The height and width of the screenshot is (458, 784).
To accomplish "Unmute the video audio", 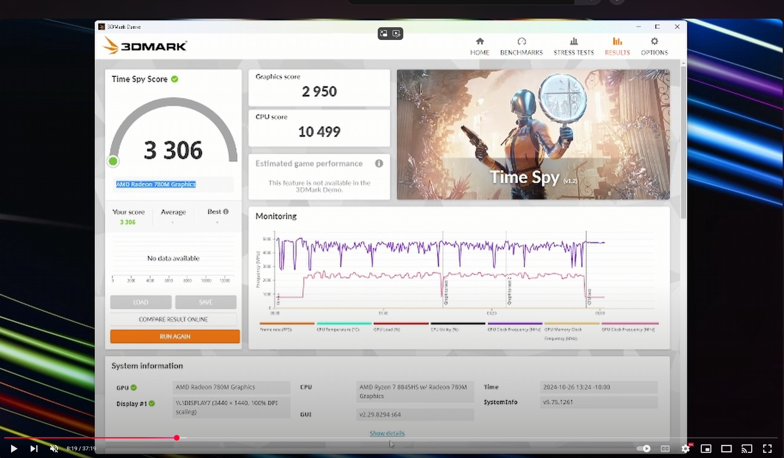I will point(54,449).
